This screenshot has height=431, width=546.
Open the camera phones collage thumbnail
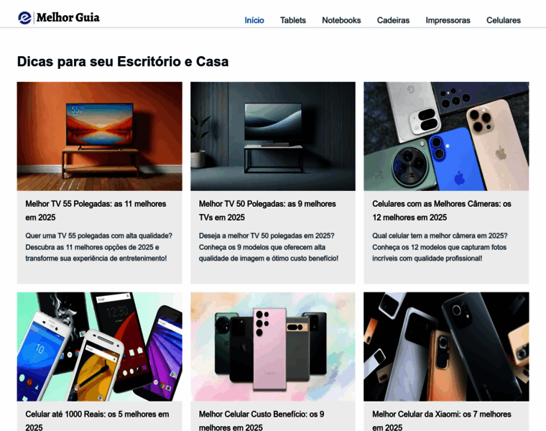(446, 136)
